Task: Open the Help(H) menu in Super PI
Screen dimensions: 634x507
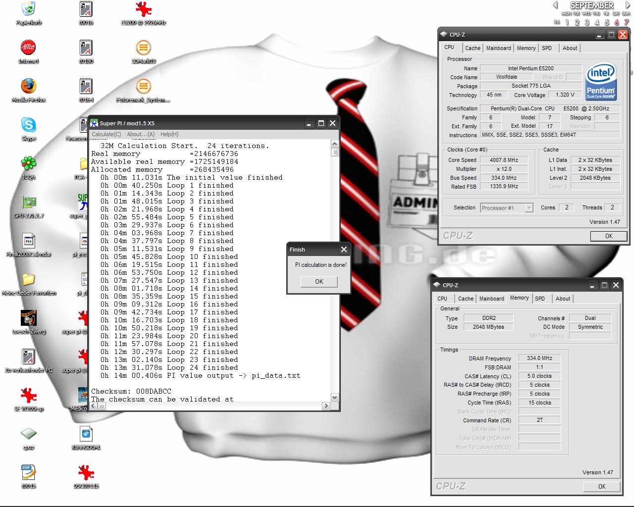Action: click(169, 134)
